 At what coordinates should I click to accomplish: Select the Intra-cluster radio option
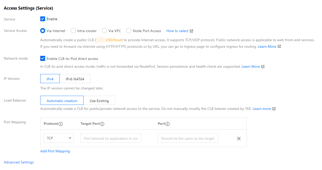73,31
